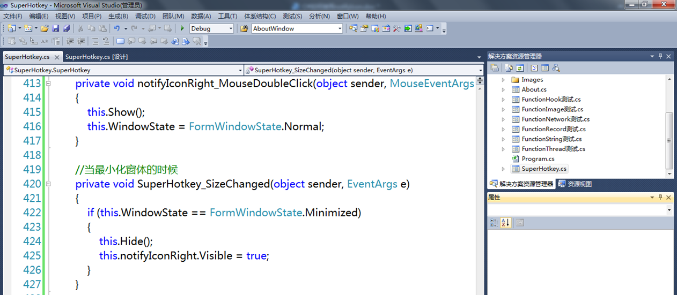Toggle a bookmark on the current line
The width and height of the screenshot is (677, 295).
(x=120, y=41)
